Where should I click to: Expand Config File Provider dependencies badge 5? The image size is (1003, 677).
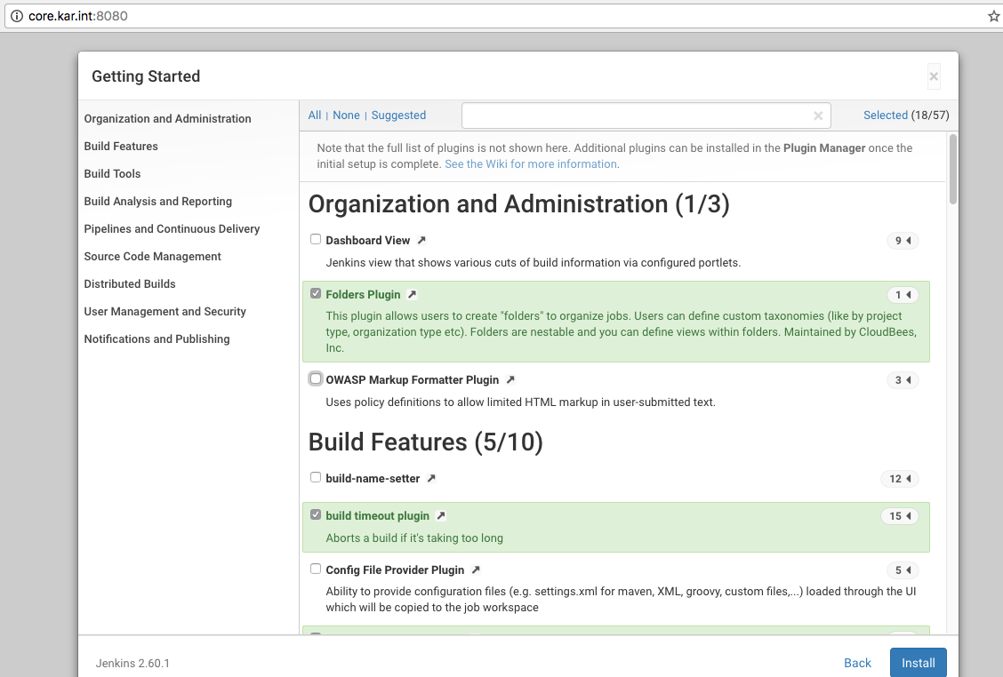903,570
